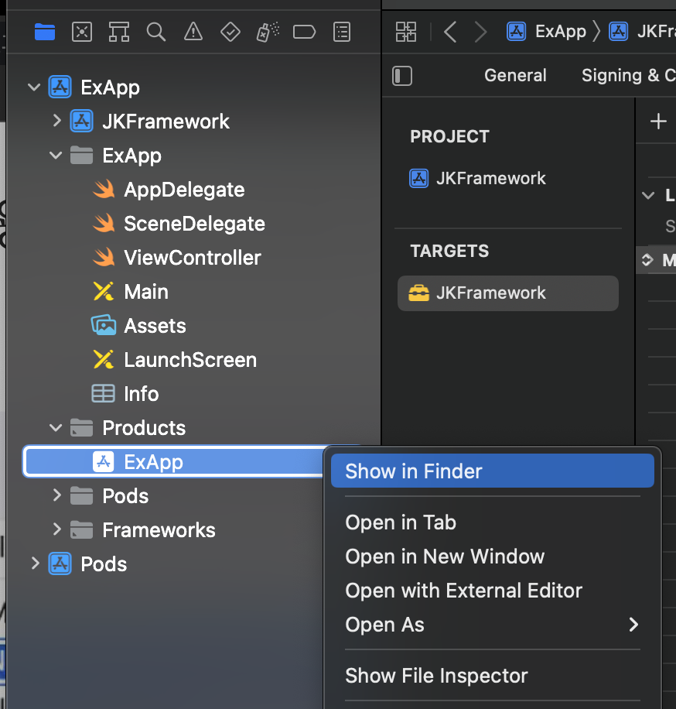Choose Show File Inspector
The width and height of the screenshot is (676, 709).
(x=493, y=676)
